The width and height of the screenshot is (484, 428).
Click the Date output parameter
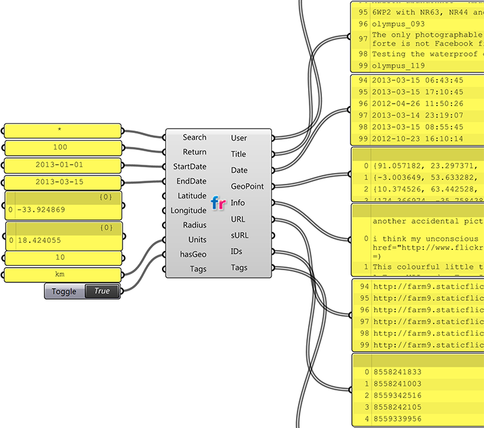[239, 170]
